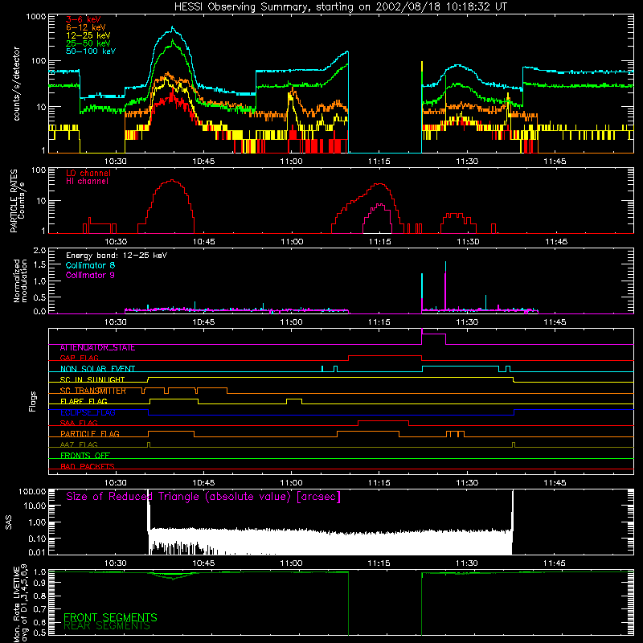
Task: Click the ECLIPSE_FLAG label
Action: [88, 412]
